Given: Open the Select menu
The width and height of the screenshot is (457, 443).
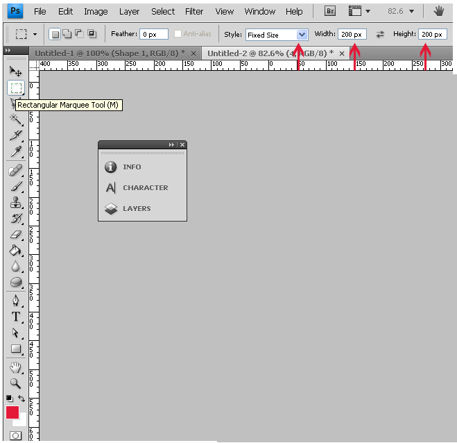Looking at the screenshot, I should click(163, 11).
